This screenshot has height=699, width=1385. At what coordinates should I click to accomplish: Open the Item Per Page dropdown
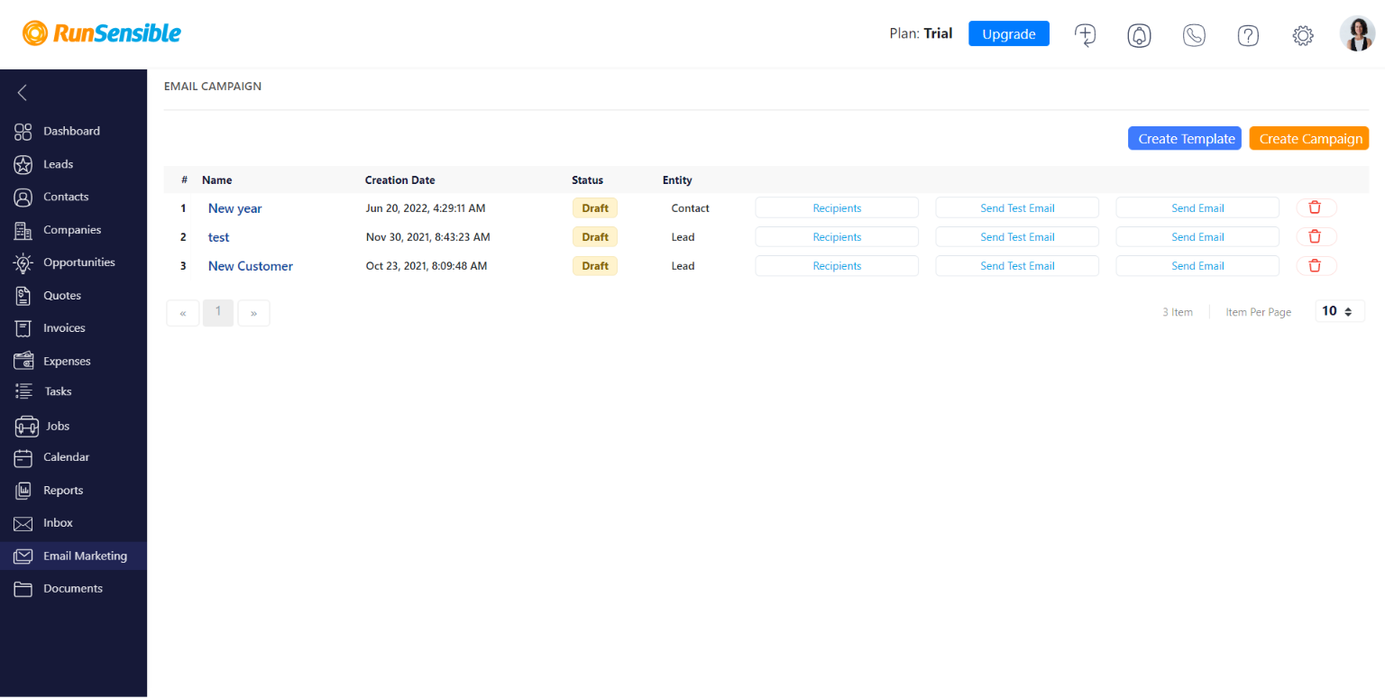[x=1339, y=311]
